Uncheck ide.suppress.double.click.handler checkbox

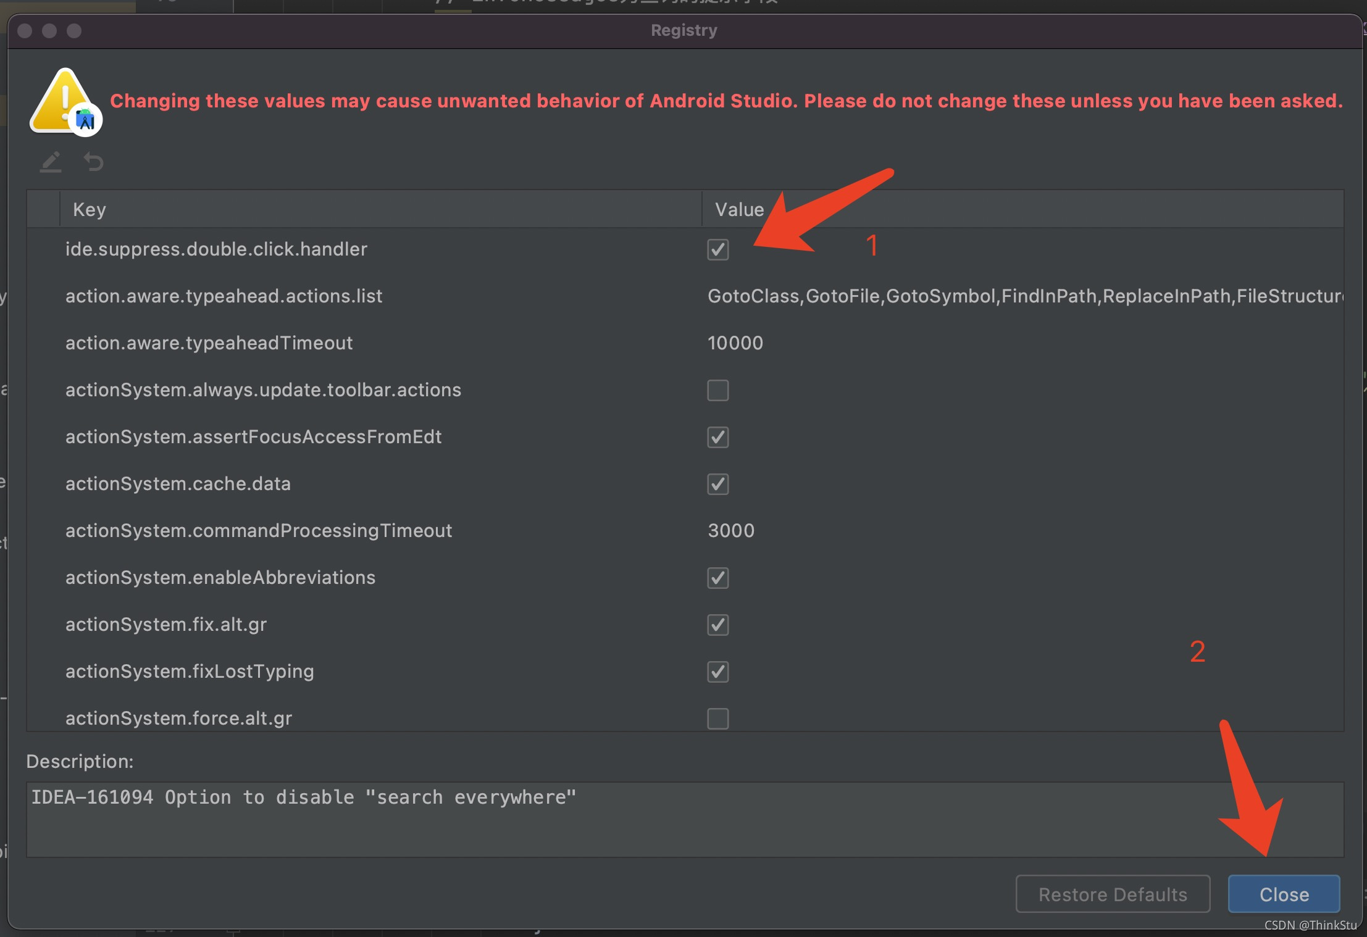(717, 250)
